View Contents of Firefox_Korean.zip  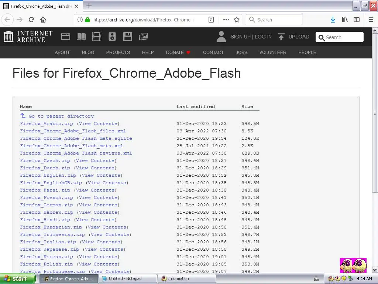click(x=98, y=257)
